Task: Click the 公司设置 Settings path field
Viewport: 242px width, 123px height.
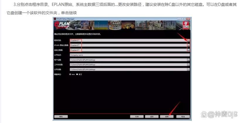Action: pyautogui.click(x=128, y=69)
